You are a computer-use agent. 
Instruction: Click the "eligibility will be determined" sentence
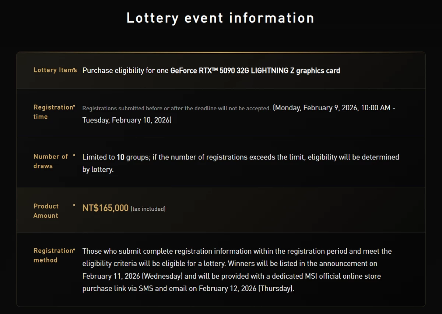click(x=353, y=157)
